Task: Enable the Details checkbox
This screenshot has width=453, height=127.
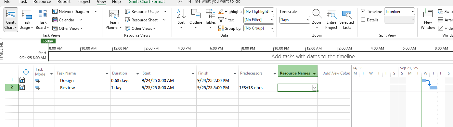Action: (x=363, y=20)
